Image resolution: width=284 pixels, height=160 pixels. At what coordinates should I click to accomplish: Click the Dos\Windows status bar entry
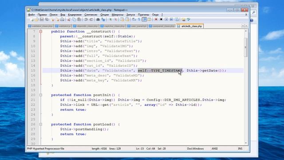click(195, 148)
